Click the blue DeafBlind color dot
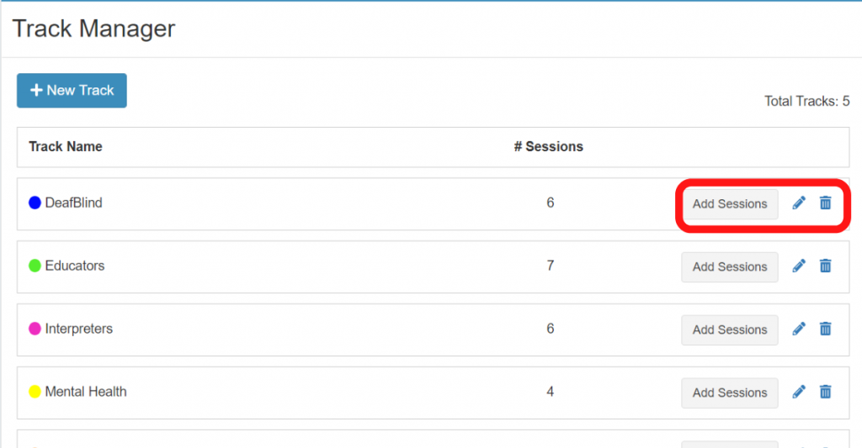The image size is (862, 448). pos(35,203)
